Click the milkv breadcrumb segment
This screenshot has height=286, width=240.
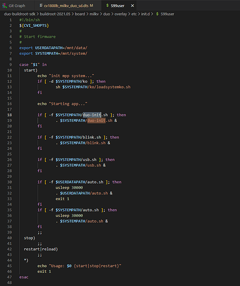point(94,14)
